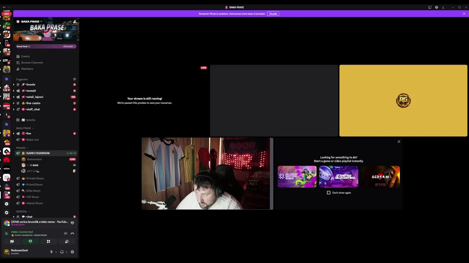Toggle noise suppression waveform icon
469x263 pixels.
click(66, 233)
